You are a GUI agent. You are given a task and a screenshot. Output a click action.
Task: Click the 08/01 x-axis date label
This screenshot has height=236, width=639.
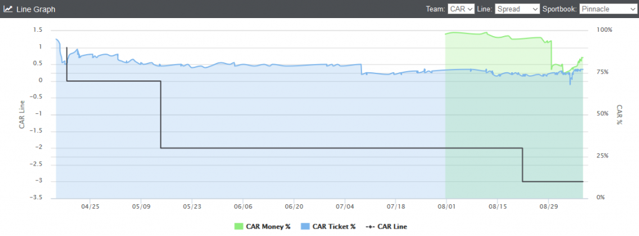pos(446,206)
